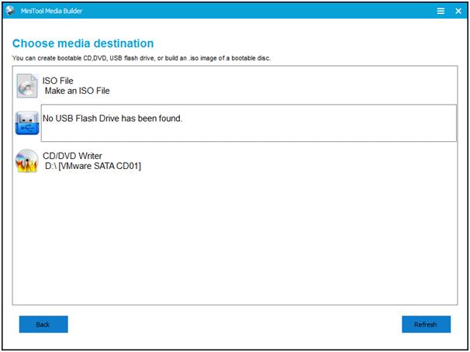Select 'D:\ [VMware SATA CD01]' drive entry

click(x=93, y=166)
